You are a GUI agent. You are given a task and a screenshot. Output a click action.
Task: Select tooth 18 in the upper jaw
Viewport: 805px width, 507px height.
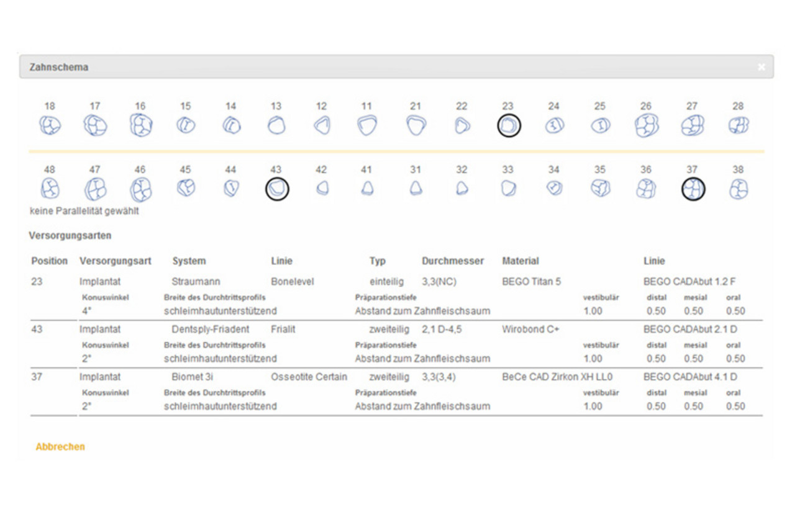pos(50,124)
